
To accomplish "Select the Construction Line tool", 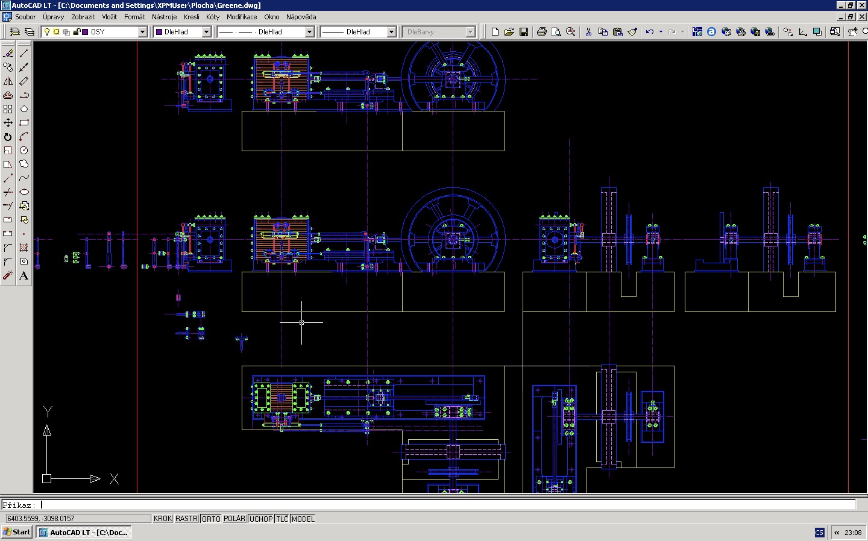I will [x=24, y=67].
